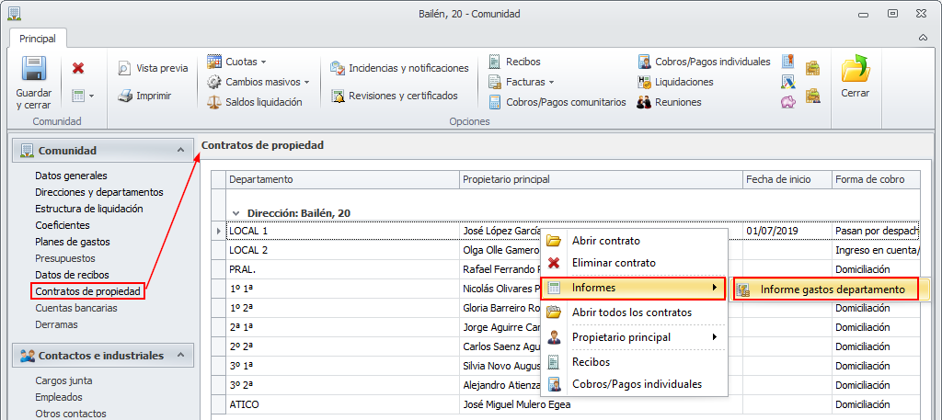Screen dimensions: 942x420
Task: Click the Cerrar folder icon
Action: 856,71
